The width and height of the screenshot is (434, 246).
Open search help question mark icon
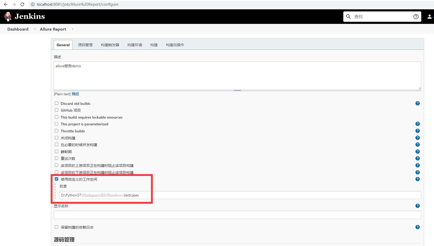click(416, 17)
